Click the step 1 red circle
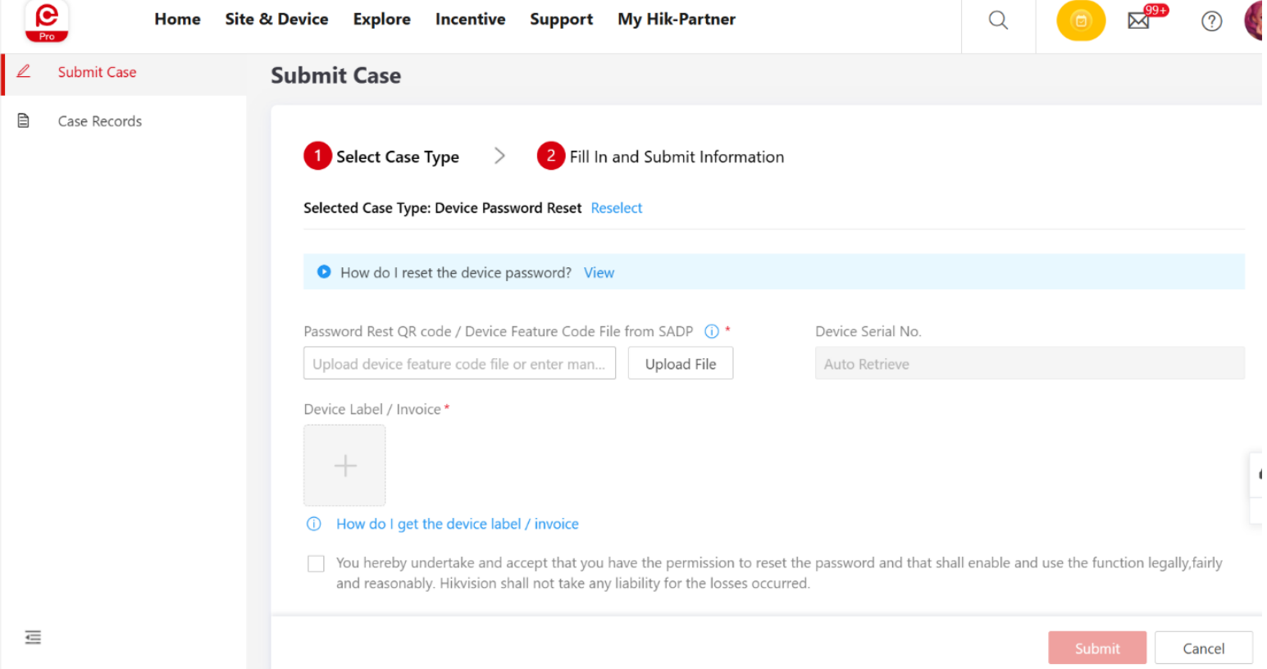 click(x=317, y=156)
